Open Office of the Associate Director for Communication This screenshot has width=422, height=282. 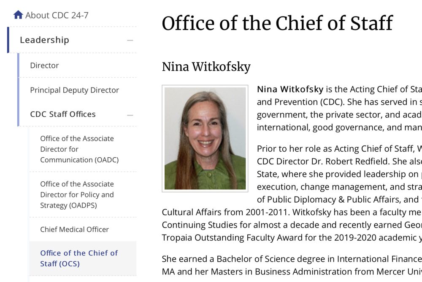[79, 149]
